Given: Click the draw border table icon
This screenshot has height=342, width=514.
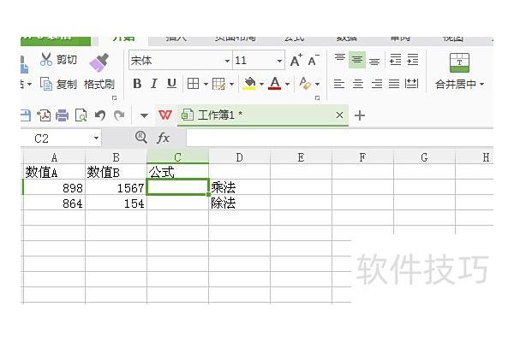Looking at the screenshot, I should tap(218, 84).
